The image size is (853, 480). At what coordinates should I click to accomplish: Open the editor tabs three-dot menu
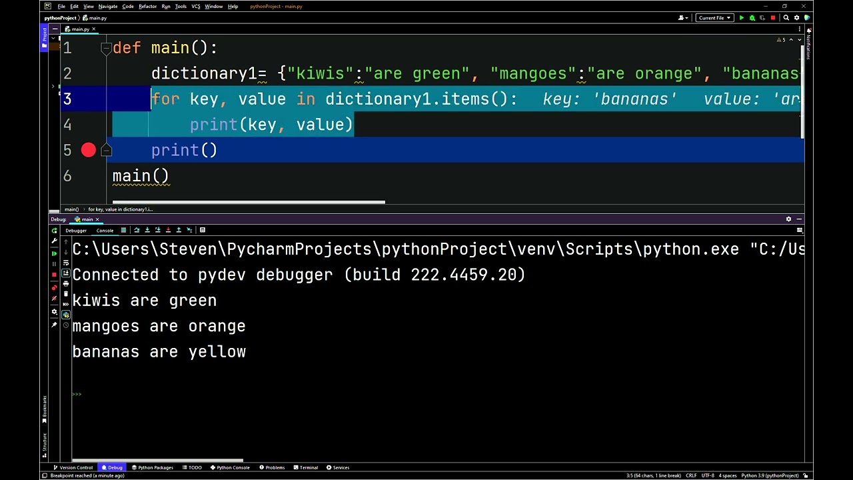tap(799, 29)
